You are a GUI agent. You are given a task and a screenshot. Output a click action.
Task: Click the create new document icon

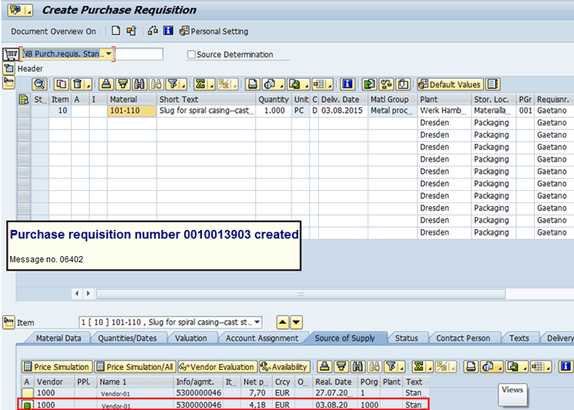tap(116, 31)
